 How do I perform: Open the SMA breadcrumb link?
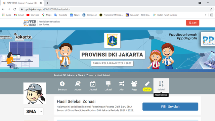click(x=80, y=75)
